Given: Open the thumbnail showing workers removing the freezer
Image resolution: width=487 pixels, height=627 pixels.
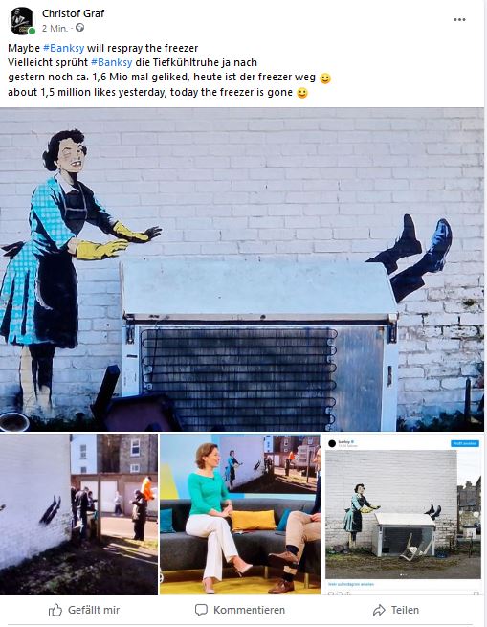Looking at the screenshot, I should pyautogui.click(x=78, y=514).
